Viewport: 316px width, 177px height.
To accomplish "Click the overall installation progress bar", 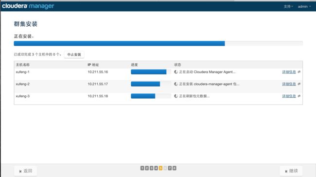I will click(x=158, y=43).
